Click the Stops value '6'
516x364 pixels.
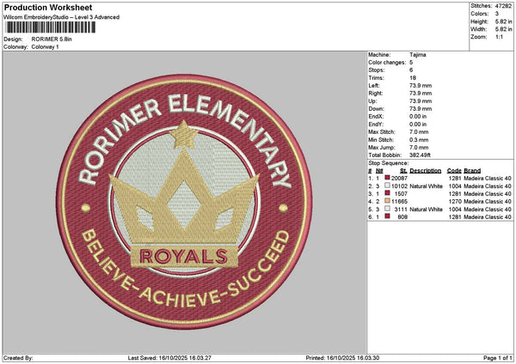(411, 70)
